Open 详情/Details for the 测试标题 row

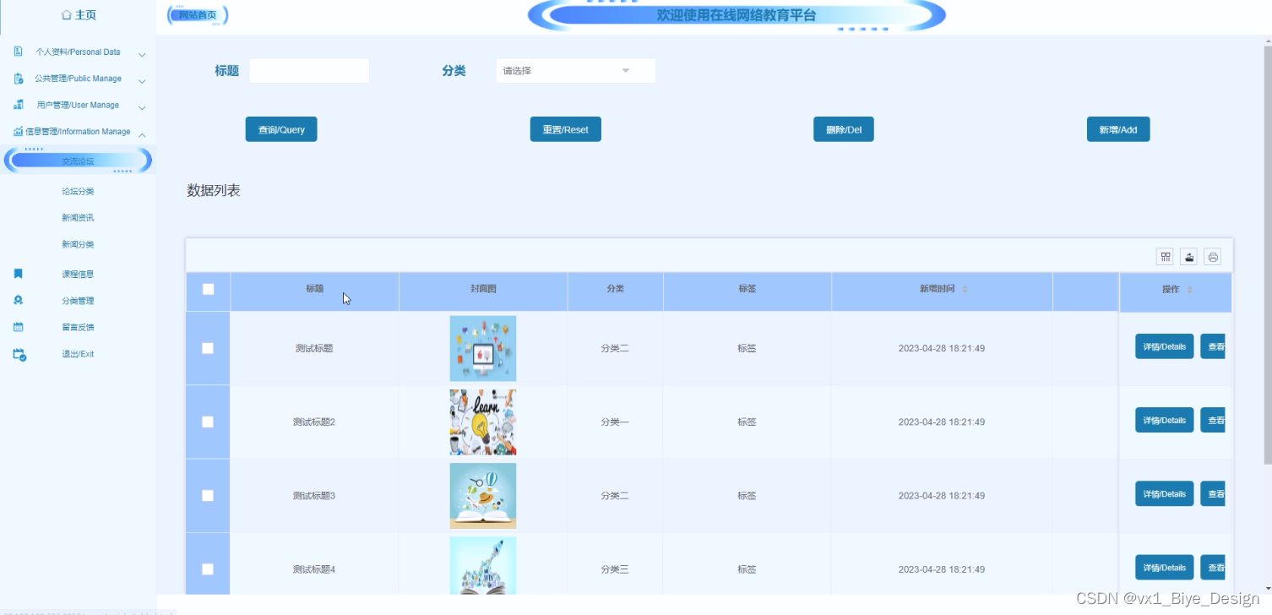[1165, 346]
